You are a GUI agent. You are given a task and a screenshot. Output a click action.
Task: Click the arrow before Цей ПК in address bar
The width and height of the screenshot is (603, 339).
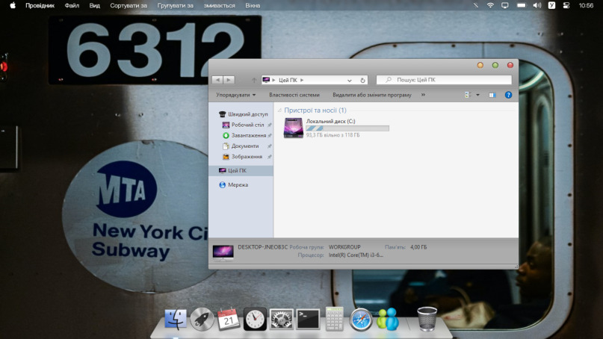273,80
